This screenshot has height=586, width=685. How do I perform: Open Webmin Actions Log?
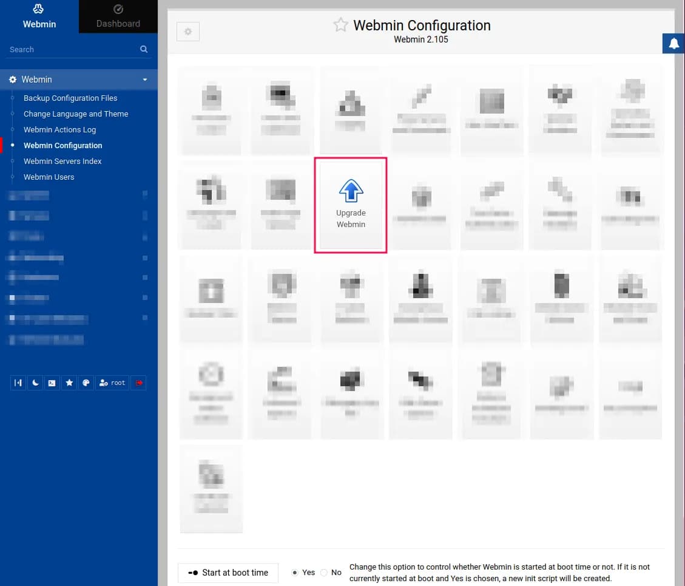click(x=60, y=129)
